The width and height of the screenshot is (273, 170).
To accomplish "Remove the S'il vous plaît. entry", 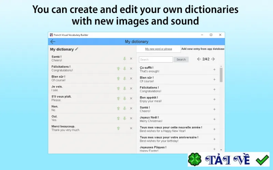I will click(x=131, y=98).
